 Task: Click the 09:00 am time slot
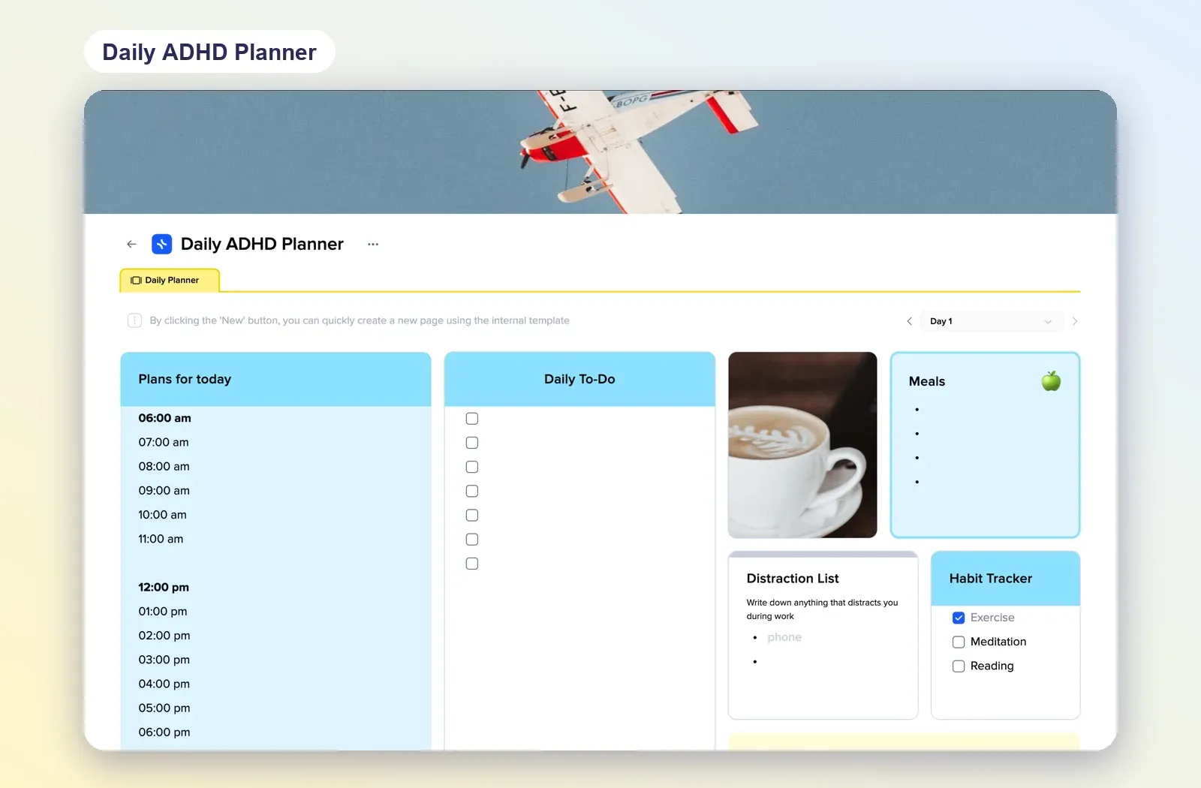point(164,490)
